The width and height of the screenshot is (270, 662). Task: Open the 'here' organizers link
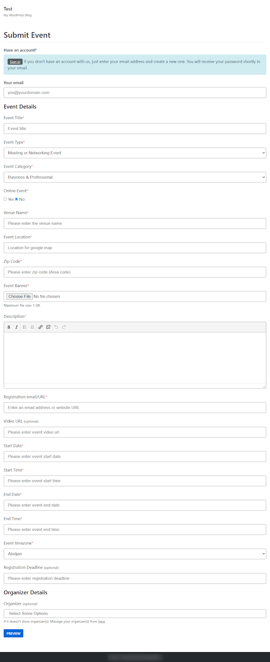(x=102, y=621)
